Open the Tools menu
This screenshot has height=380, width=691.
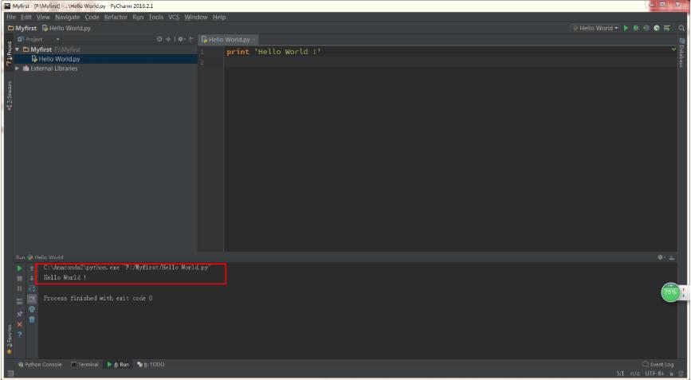[155, 17]
